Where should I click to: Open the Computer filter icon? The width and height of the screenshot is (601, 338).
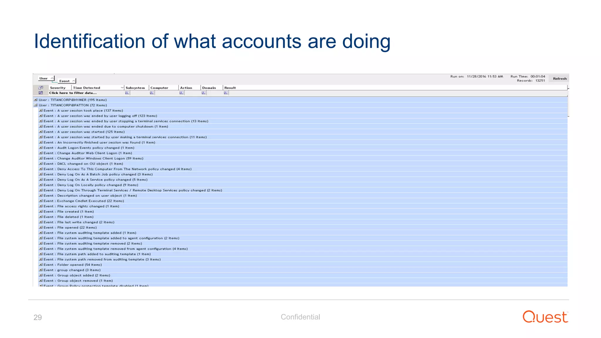coord(152,93)
